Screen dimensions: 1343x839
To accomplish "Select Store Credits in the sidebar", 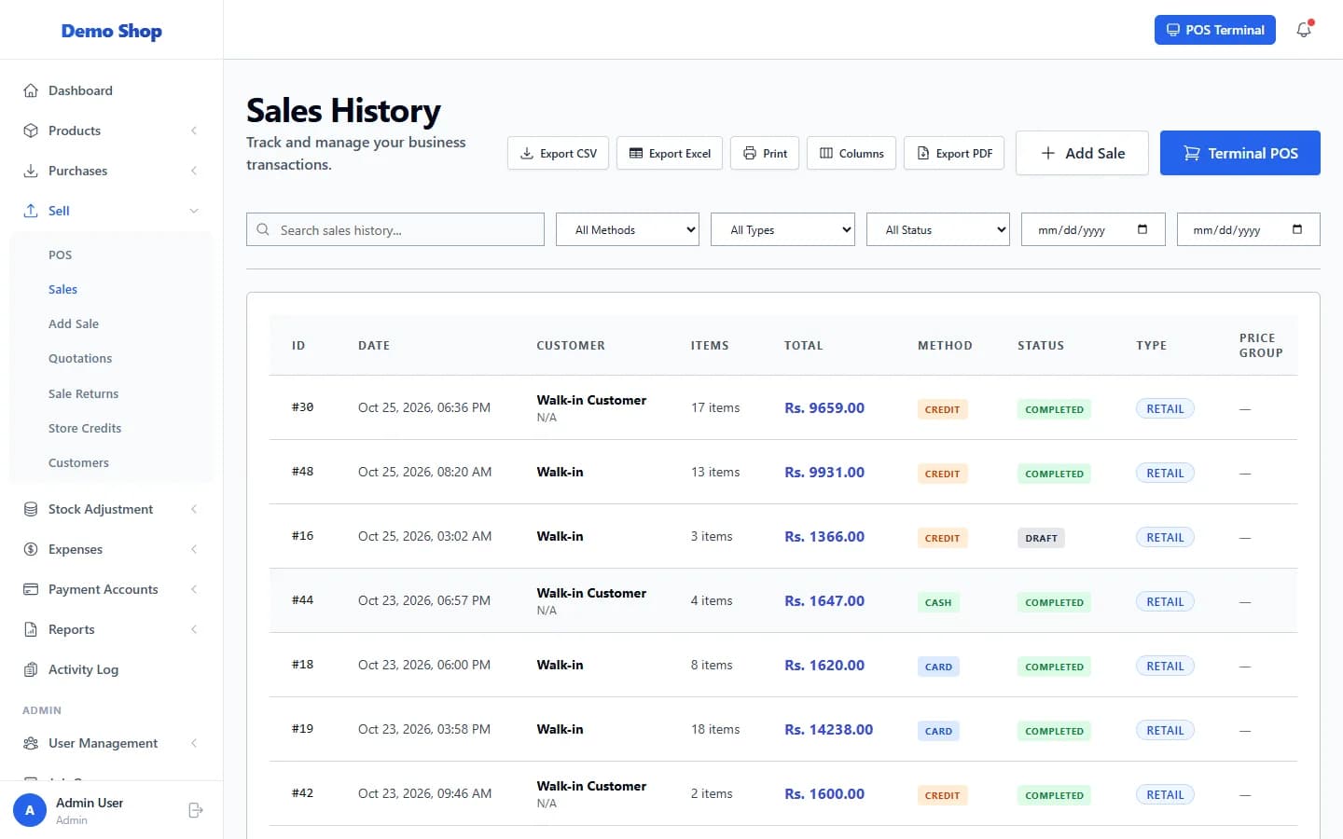I will click(85, 428).
